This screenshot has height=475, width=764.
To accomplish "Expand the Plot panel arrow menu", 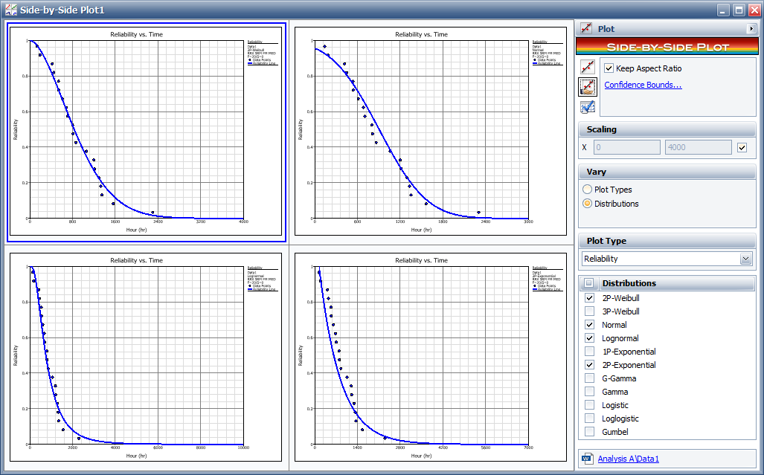I will pyautogui.click(x=751, y=28).
